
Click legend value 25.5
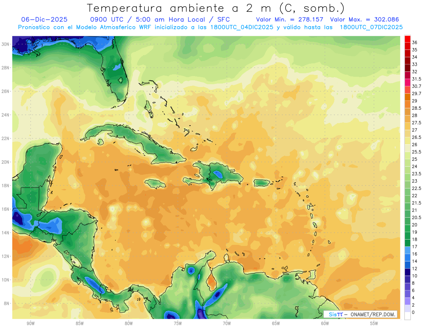point(417,152)
